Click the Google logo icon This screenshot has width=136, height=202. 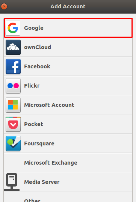(x=13, y=28)
